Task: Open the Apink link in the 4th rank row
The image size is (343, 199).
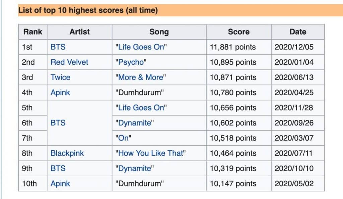Action: 60,92
